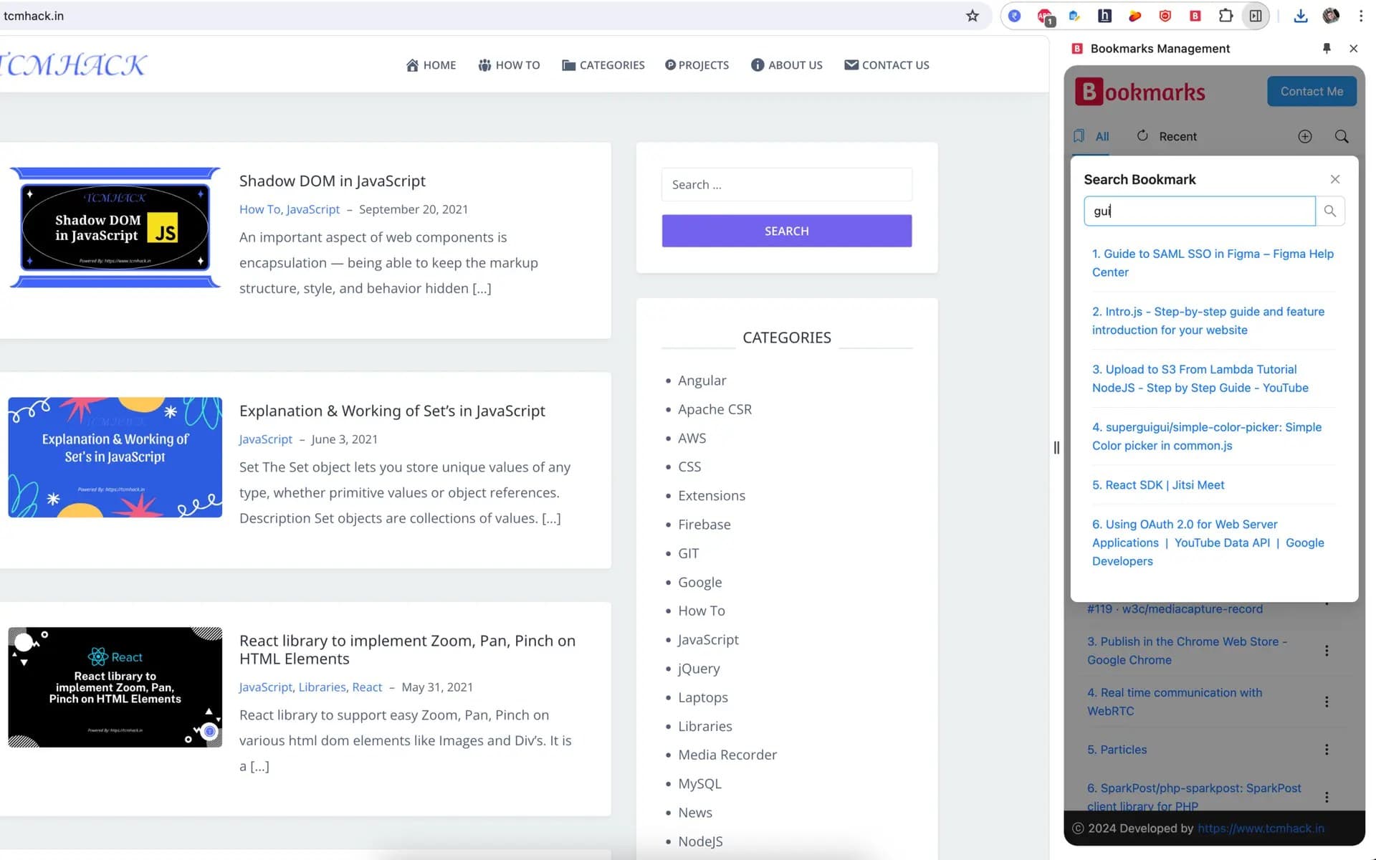Click the add bookmark plus icon

pos(1305,136)
